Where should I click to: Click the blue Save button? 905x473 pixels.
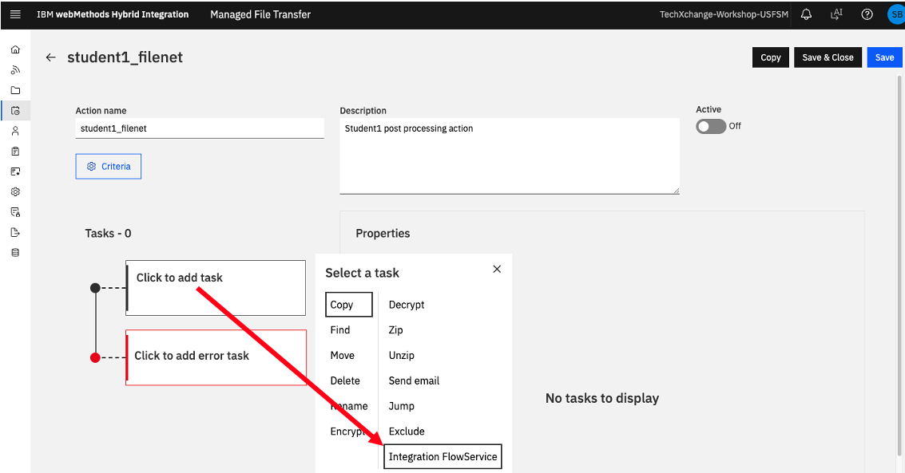pyautogui.click(x=884, y=57)
